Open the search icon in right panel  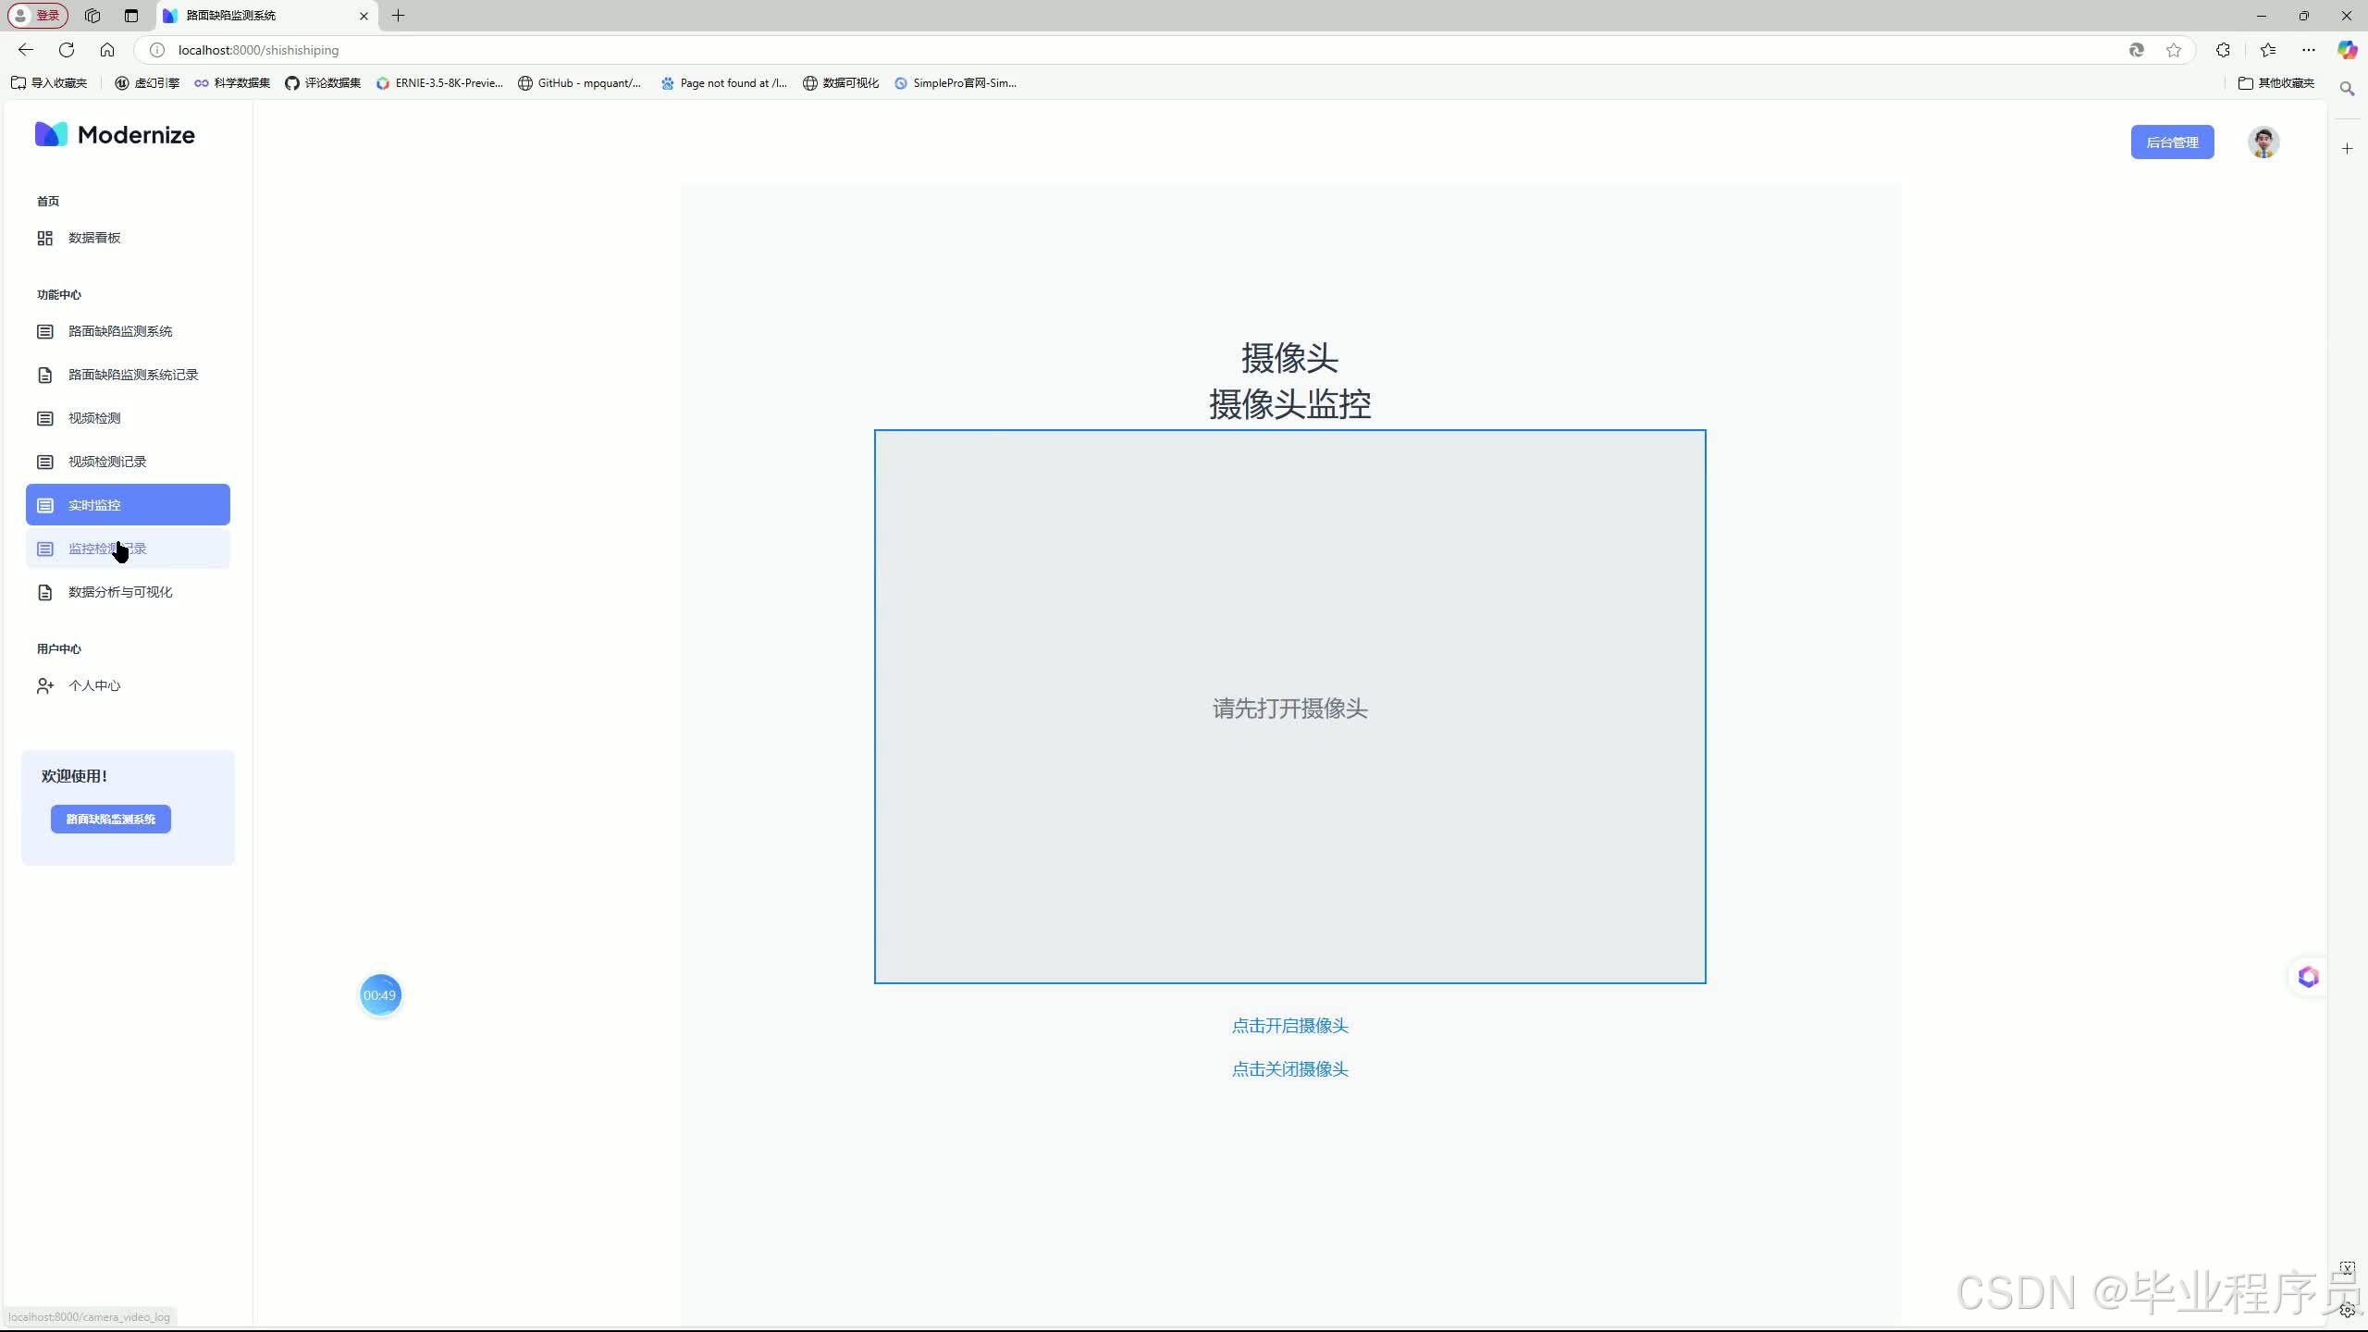[2347, 90]
